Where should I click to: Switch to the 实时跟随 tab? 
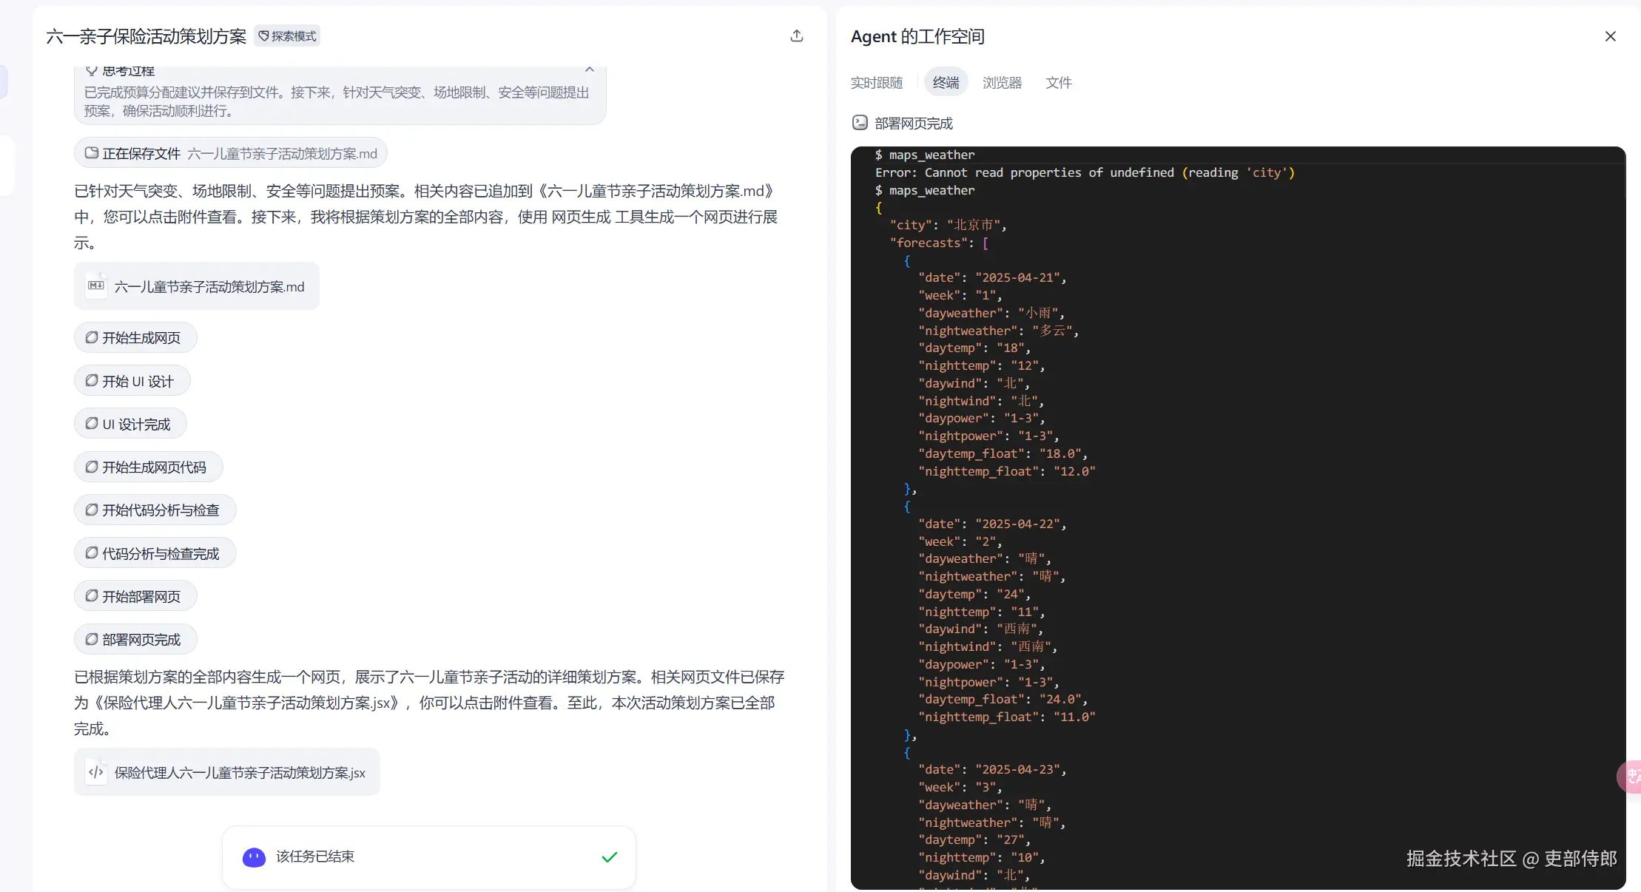(x=876, y=83)
